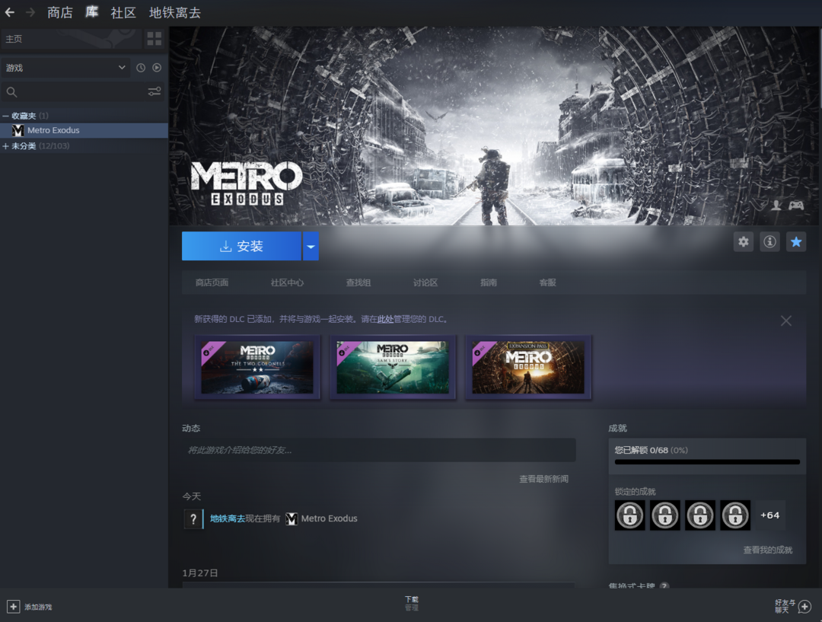Toggle ready-to-play filter icon
The width and height of the screenshot is (822, 622).
157,68
